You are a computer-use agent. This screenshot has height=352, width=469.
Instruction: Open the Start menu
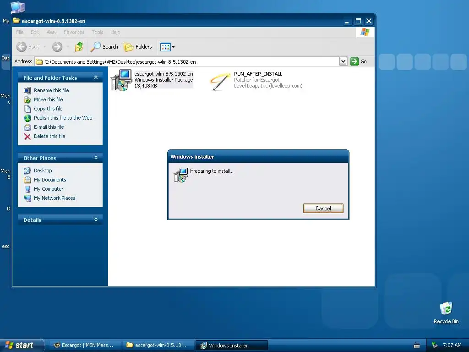click(22, 345)
